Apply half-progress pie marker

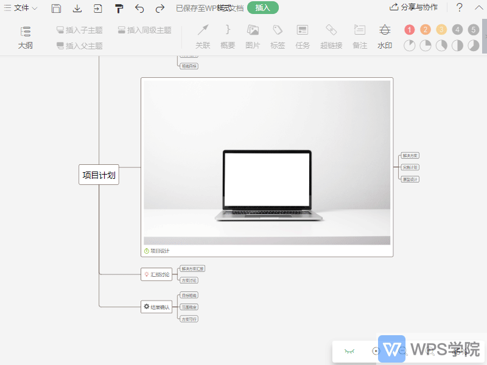tap(457, 46)
